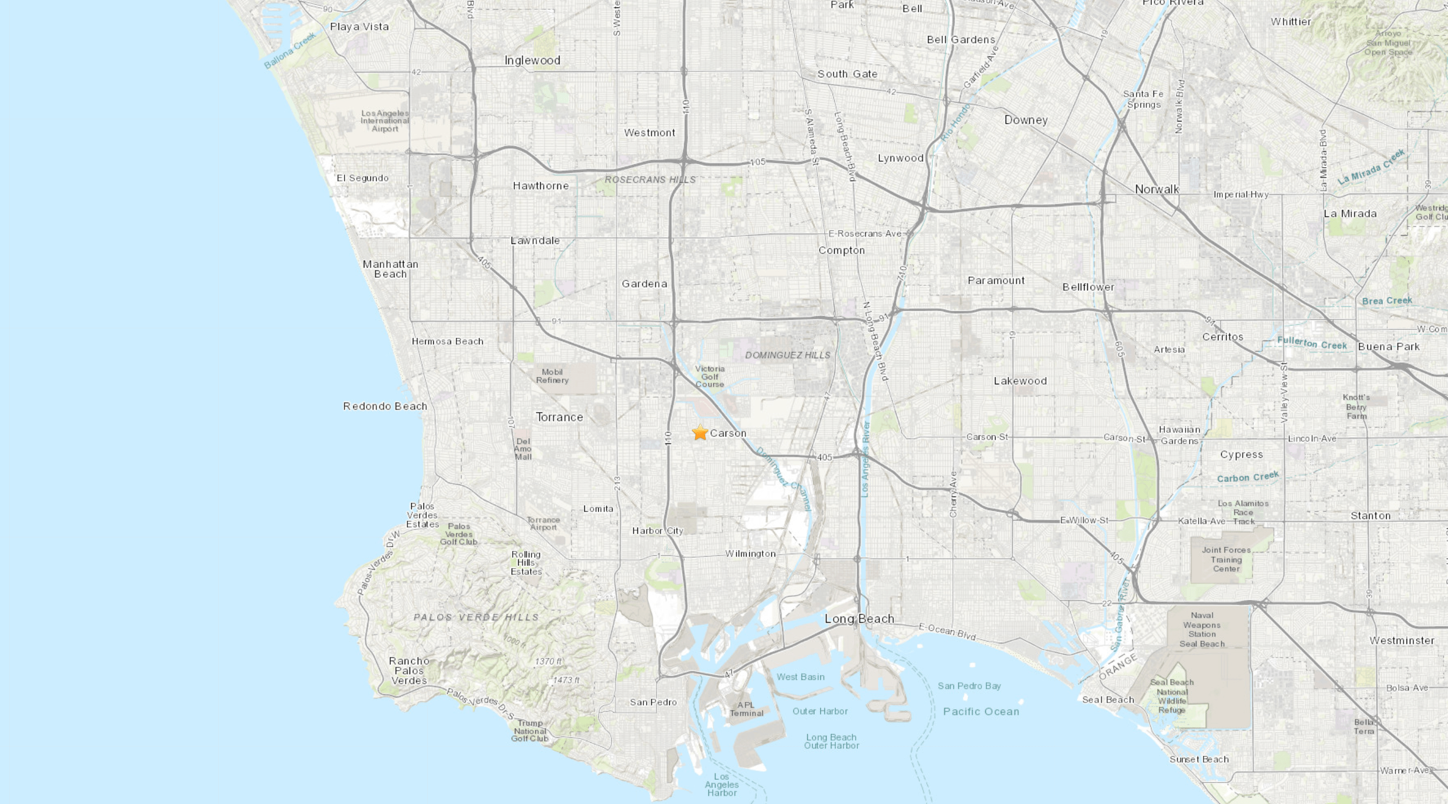Click the Rancho Palos Verdes label

409,671
